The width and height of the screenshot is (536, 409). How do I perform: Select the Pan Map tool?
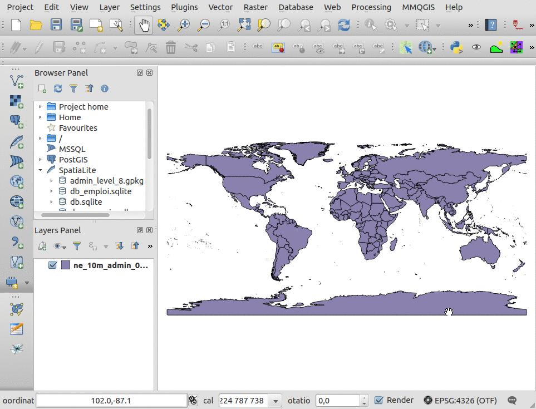142,25
